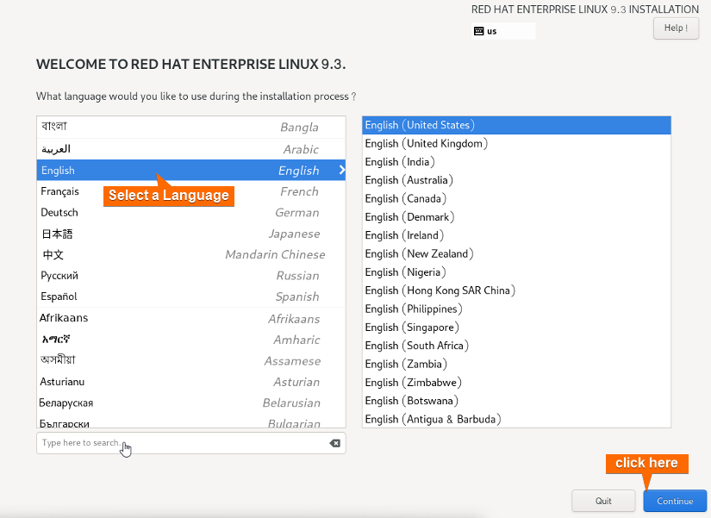This screenshot has width=711, height=518.
Task: Select Japanese language row
Action: [x=191, y=234]
